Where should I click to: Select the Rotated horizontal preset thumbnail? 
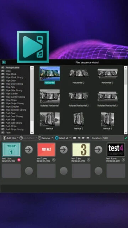[50, 97]
